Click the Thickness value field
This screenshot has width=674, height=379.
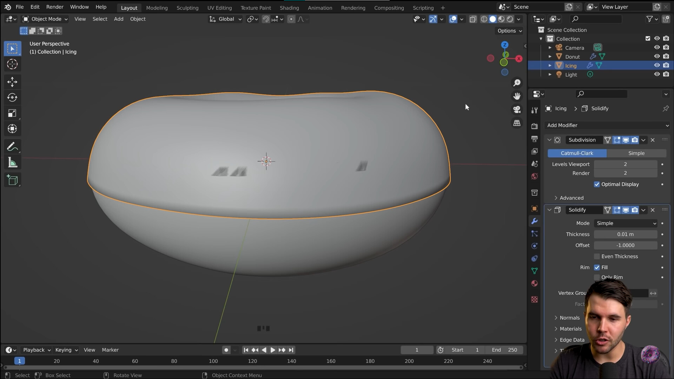click(x=626, y=234)
